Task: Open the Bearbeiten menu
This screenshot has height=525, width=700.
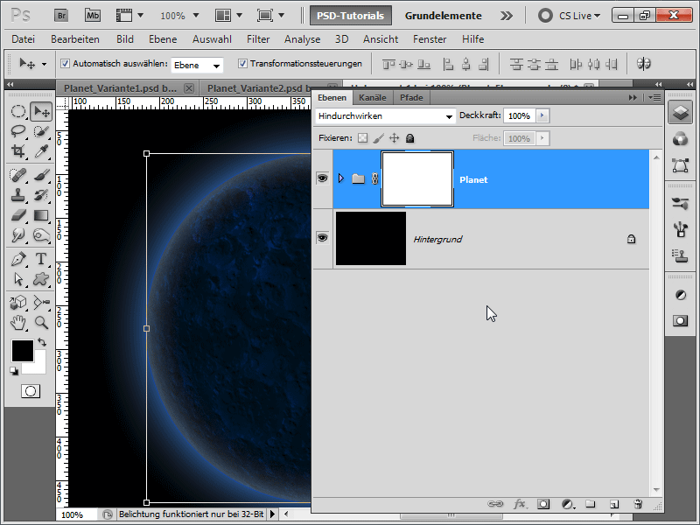Action: pos(75,39)
